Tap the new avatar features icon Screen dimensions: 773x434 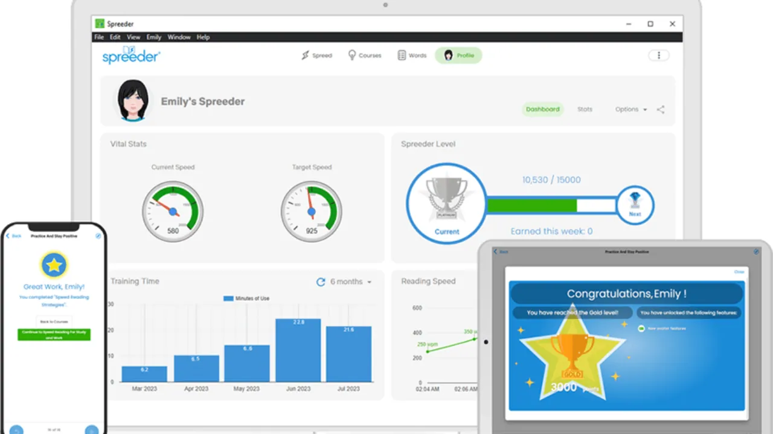pos(641,329)
